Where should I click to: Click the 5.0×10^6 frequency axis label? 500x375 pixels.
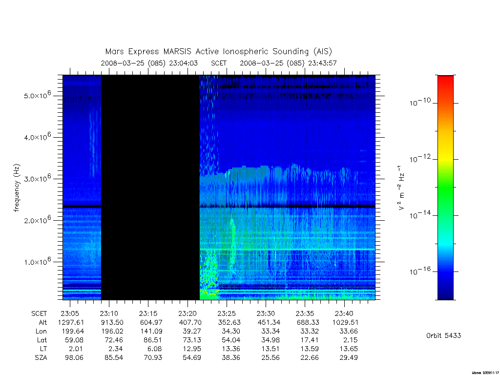37,95
